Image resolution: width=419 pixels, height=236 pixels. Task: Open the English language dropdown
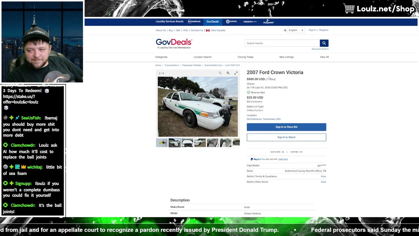pyautogui.click(x=296, y=30)
